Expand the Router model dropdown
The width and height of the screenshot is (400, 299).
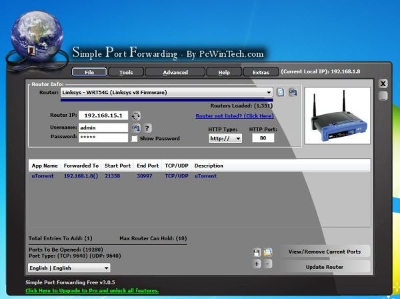pos(167,92)
